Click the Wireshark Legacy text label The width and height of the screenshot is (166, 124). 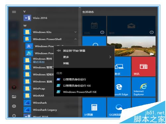pos(45,110)
